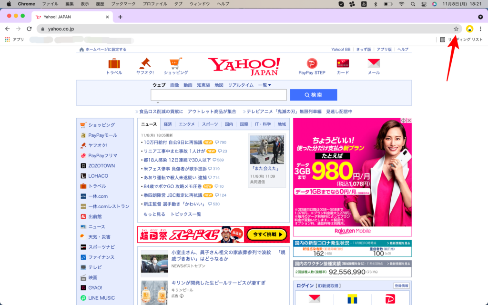Image resolution: width=488 pixels, height=305 pixels.
Task: Select the 画像 search type
Action: tap(174, 85)
